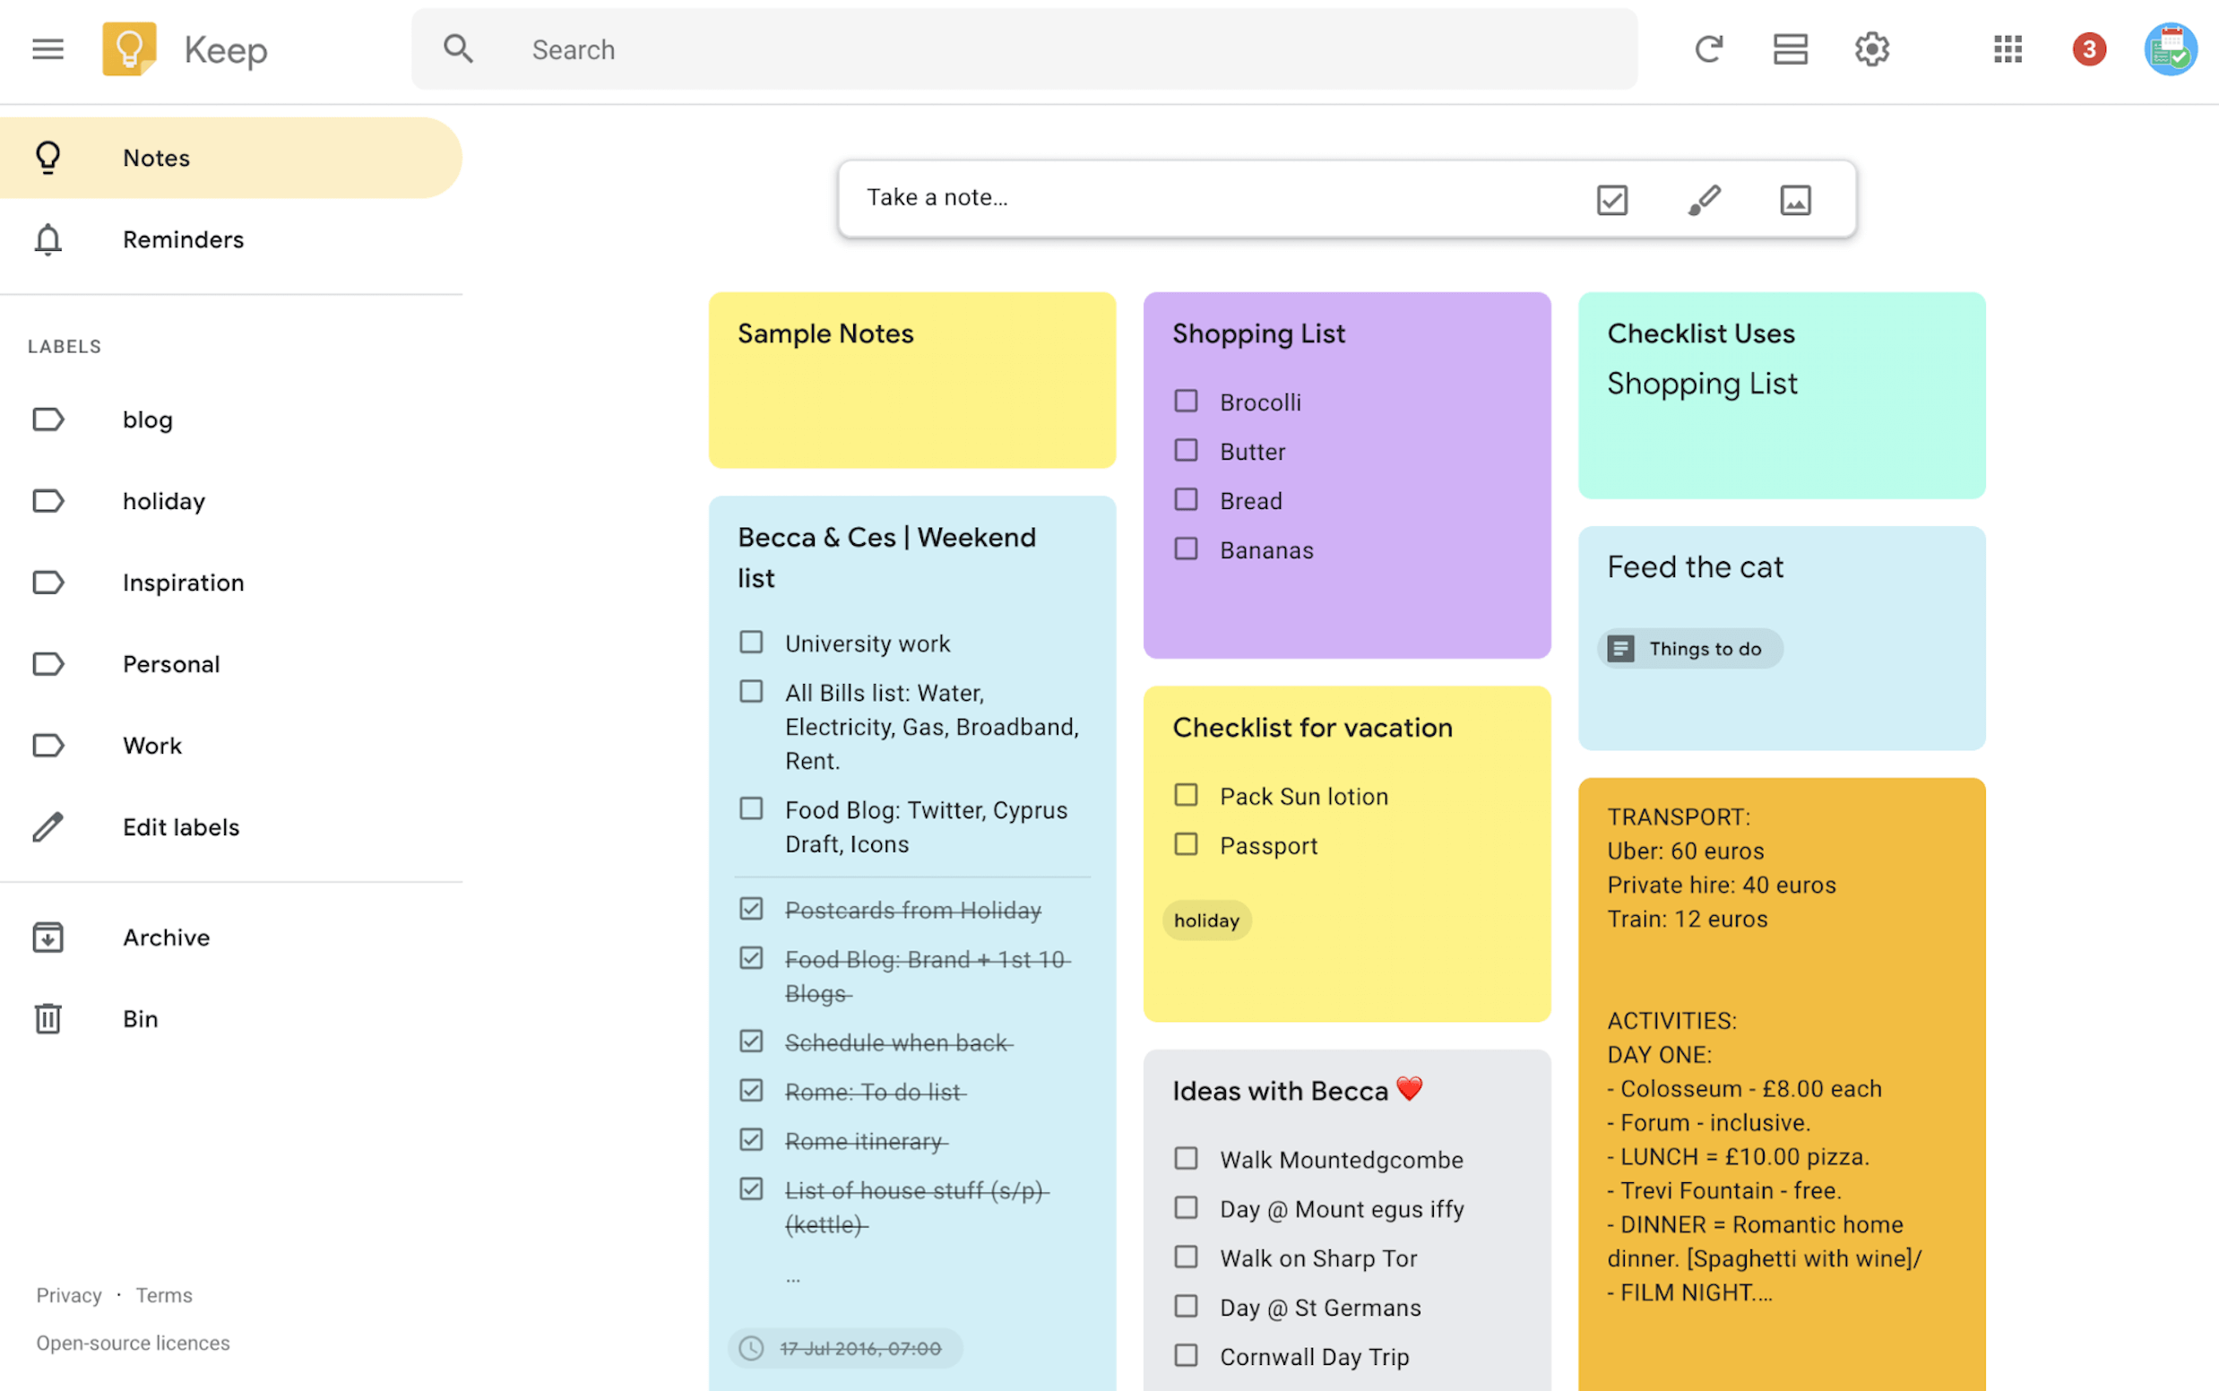Expand the blog label in sidebar
2219x1391 pixels.
pyautogui.click(x=147, y=419)
